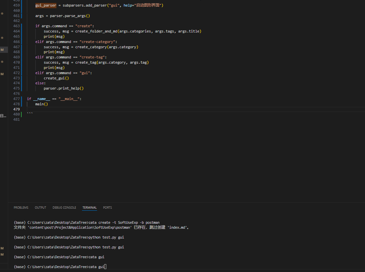Open the PROBLEMS panel tab
Image resolution: width=365 pixels, height=272 pixels.
tap(21, 207)
